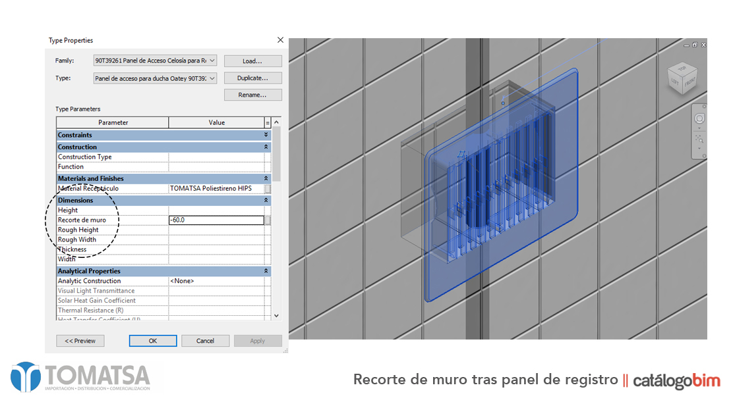Click the FRONT face of the ViewCube
Screen dimensions: 733x404
689,82
